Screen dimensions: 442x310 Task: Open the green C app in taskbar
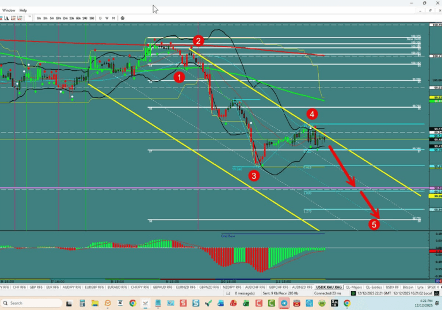tap(272, 303)
